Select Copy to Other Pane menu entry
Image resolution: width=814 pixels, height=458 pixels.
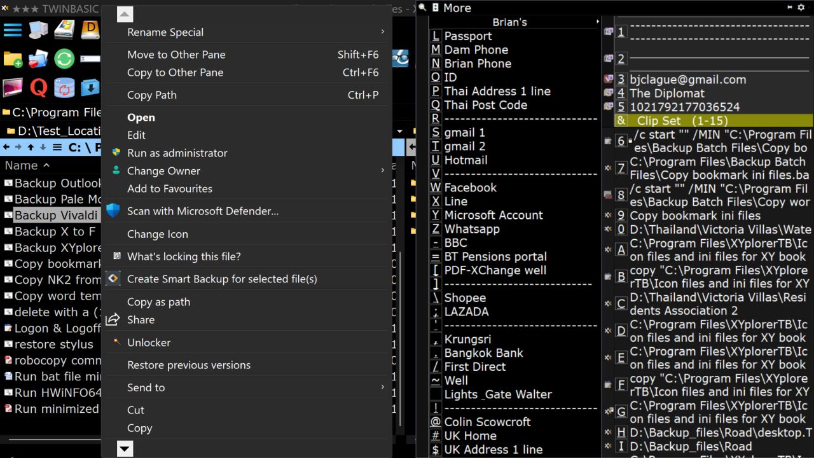click(175, 73)
